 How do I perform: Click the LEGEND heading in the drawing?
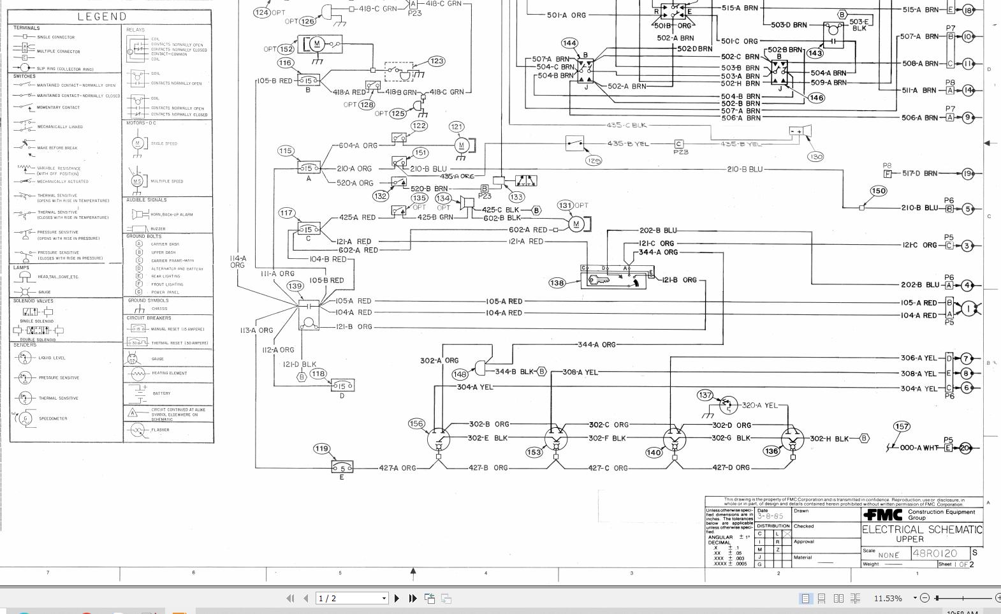pos(102,17)
